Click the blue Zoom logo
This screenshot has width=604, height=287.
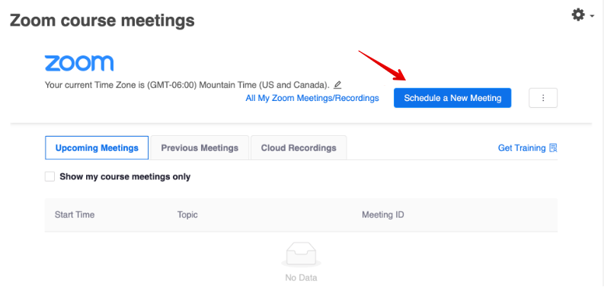[79, 63]
